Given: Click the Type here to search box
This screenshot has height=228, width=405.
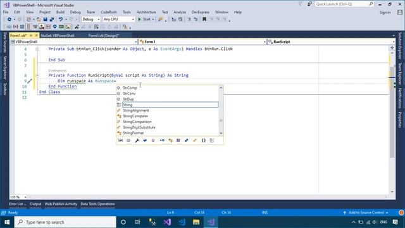Looking at the screenshot, I should point(65,222).
